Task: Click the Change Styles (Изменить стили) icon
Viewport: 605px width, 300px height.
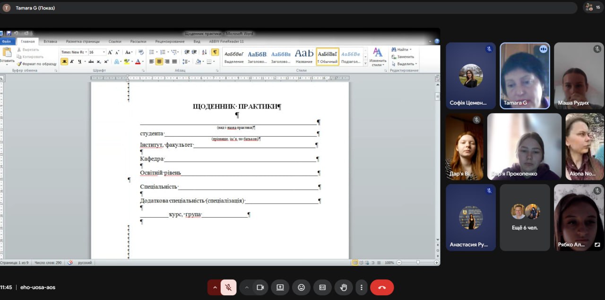Action: point(378,56)
